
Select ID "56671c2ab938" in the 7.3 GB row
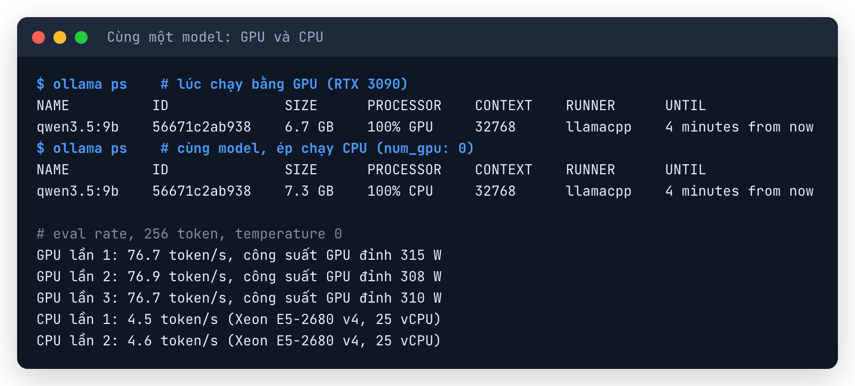[202, 191]
